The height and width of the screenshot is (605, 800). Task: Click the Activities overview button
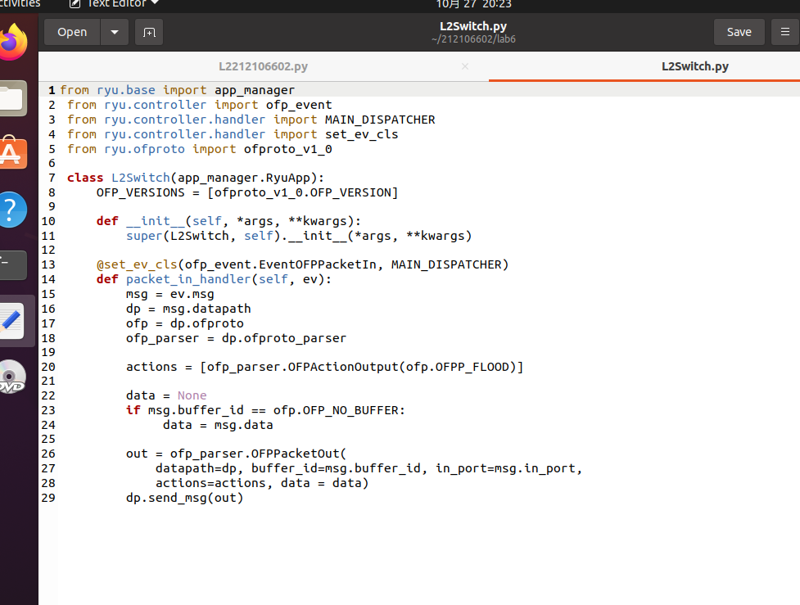pyautogui.click(x=20, y=4)
